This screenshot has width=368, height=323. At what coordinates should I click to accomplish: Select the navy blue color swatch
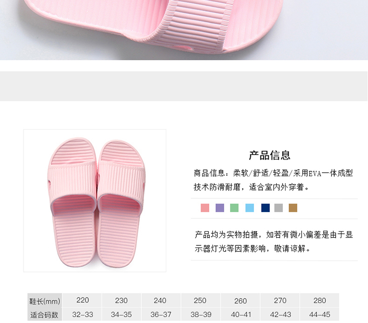pyautogui.click(x=265, y=208)
